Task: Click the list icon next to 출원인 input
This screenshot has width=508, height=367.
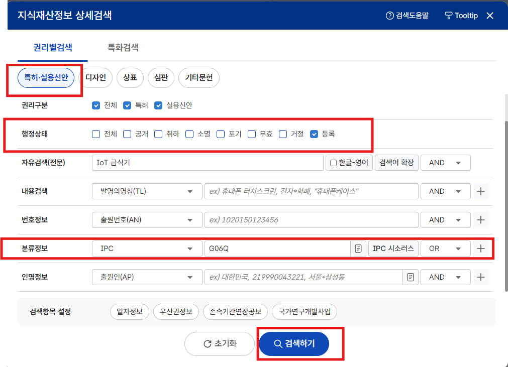Action: tap(411, 277)
